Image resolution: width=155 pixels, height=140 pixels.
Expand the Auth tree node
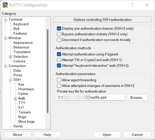[x=15, y=98]
